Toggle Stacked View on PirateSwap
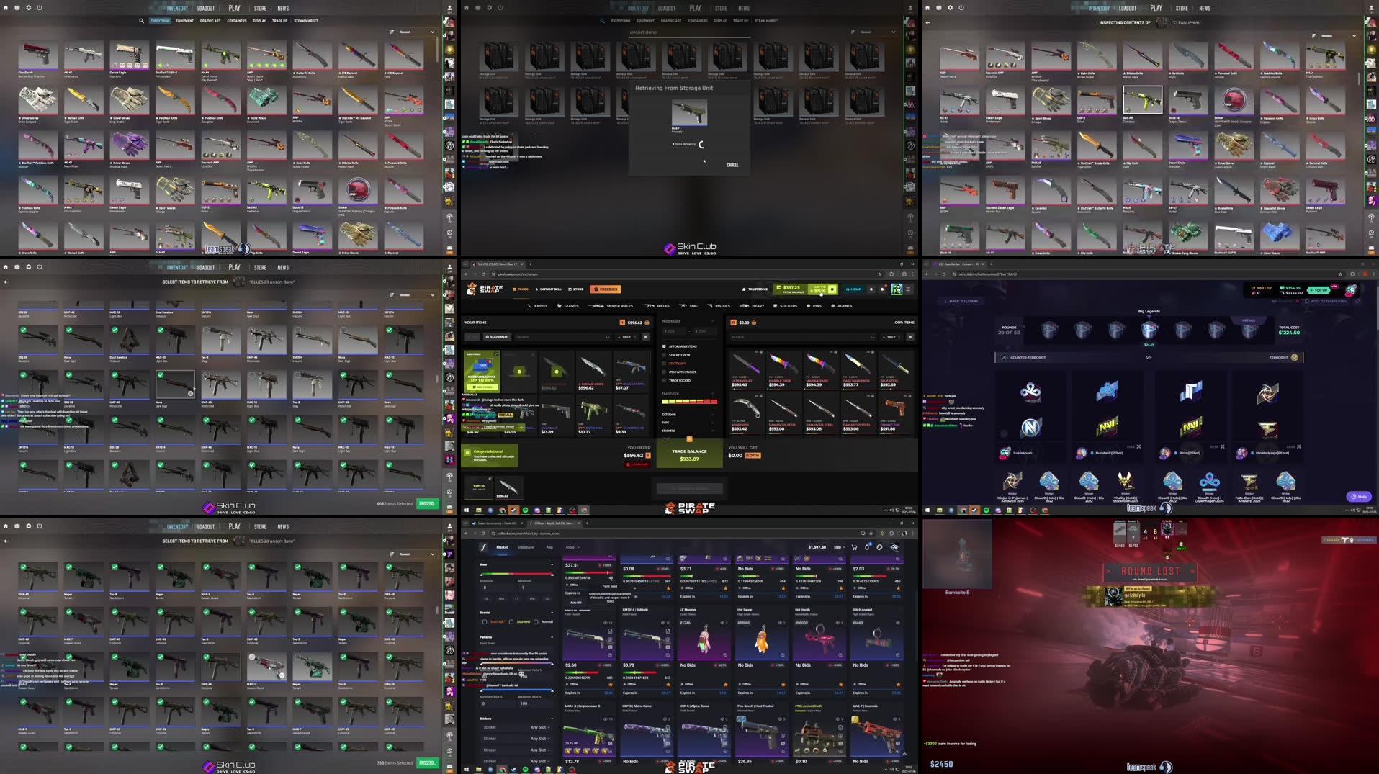This screenshot has width=1379, height=774. (664, 355)
